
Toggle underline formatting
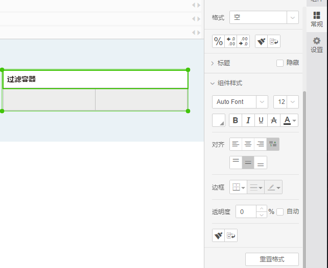261,120
